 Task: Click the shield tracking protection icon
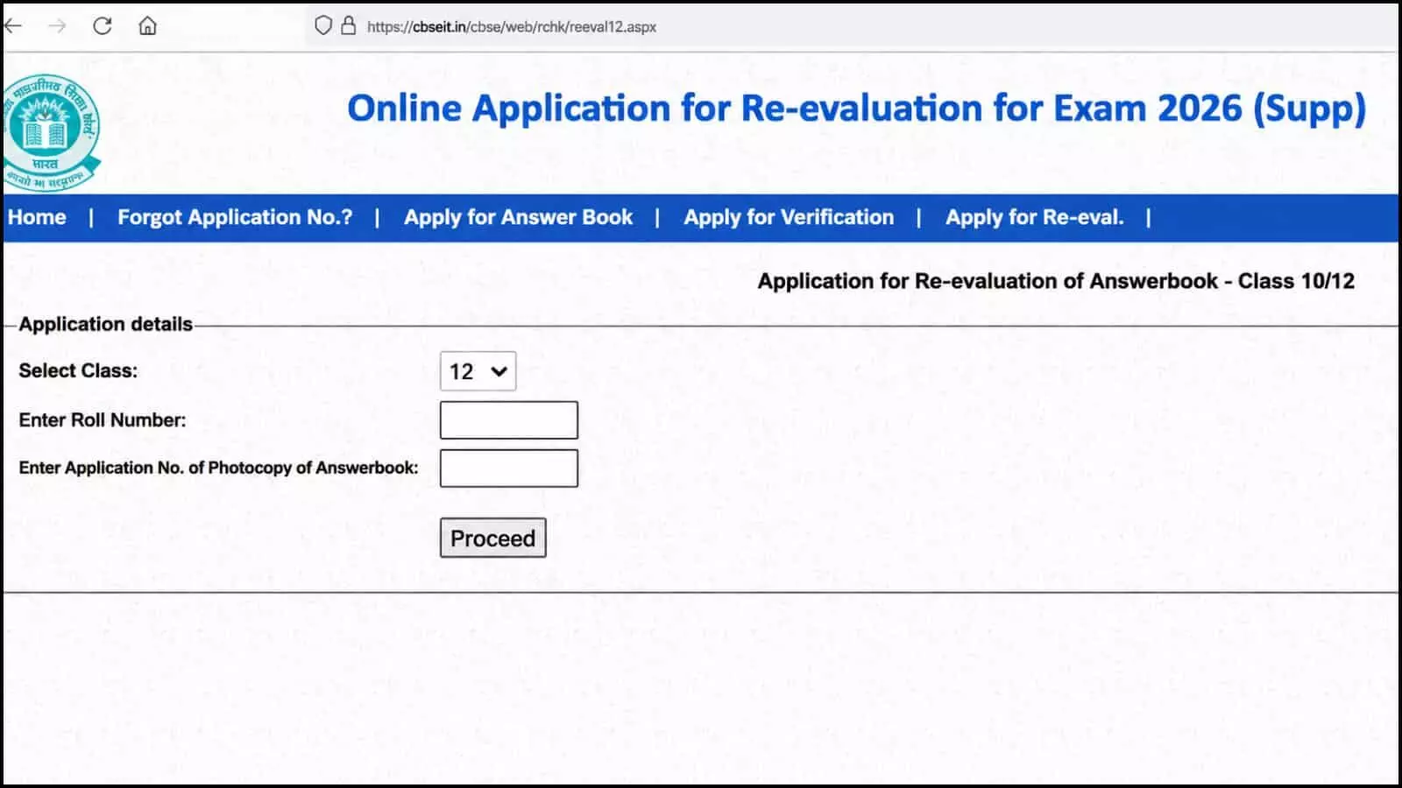[x=323, y=26]
